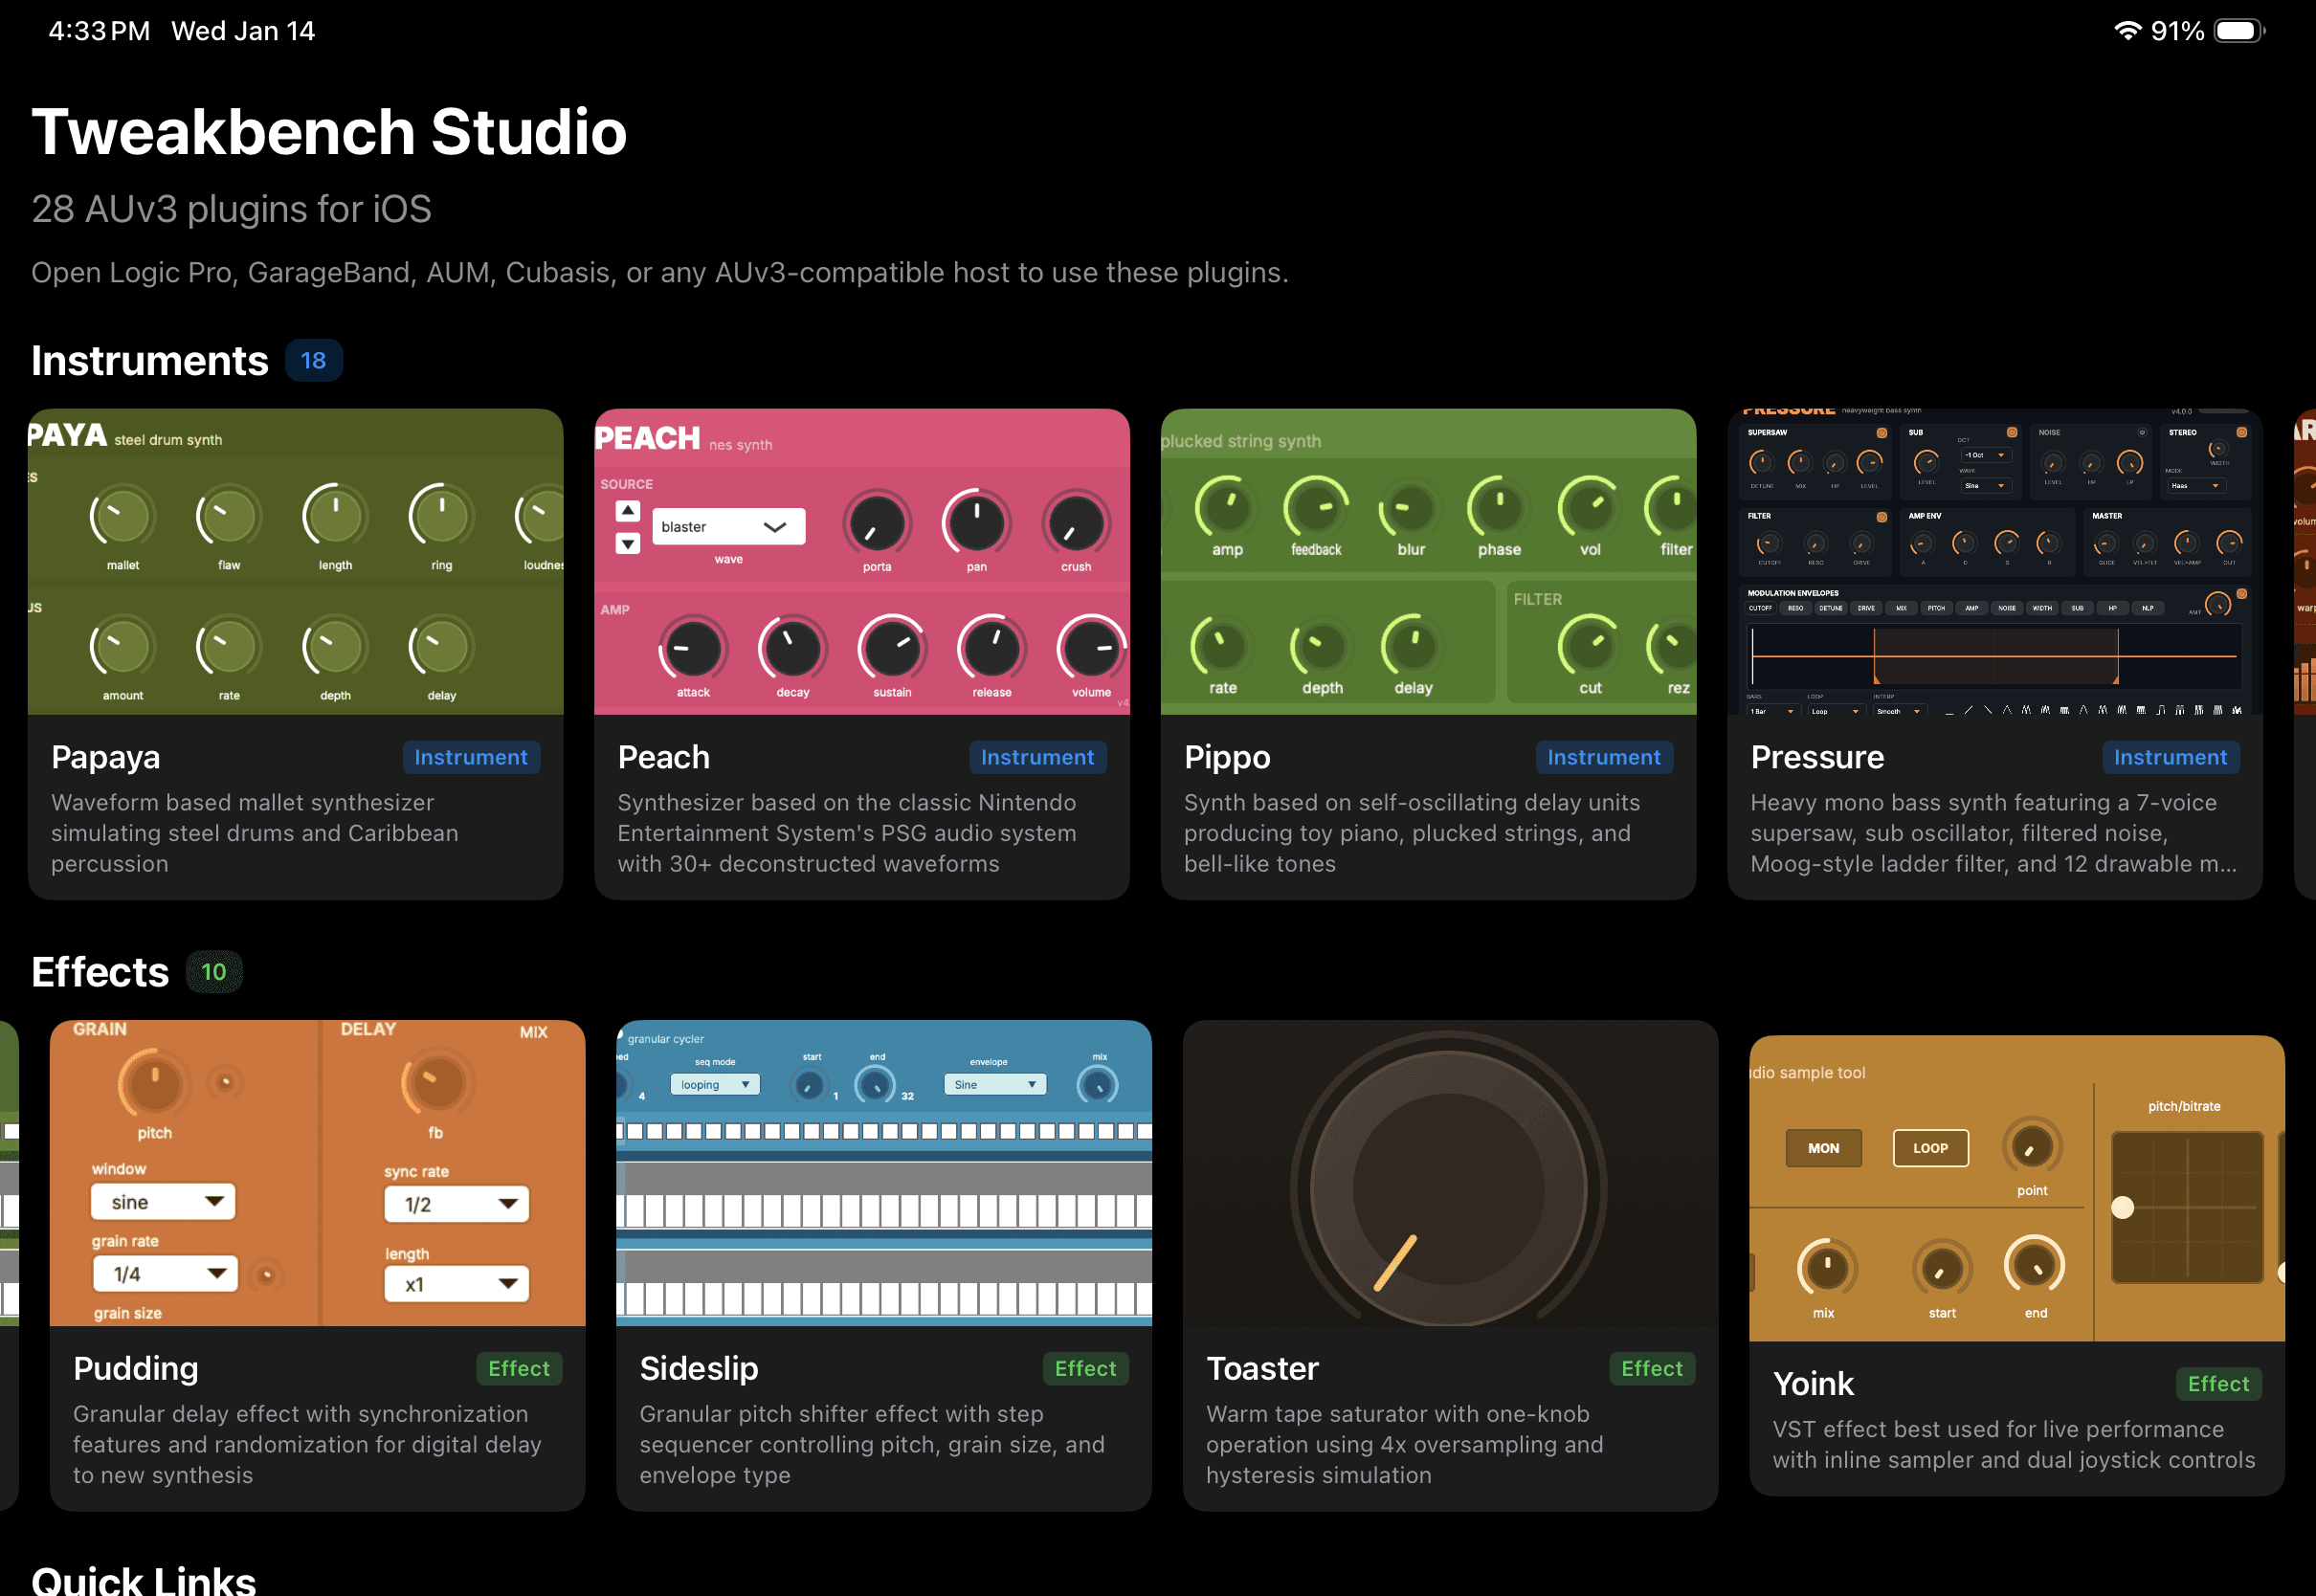Click the Peach sustain knob
Screen dimensions: 2316x1596
[892, 648]
